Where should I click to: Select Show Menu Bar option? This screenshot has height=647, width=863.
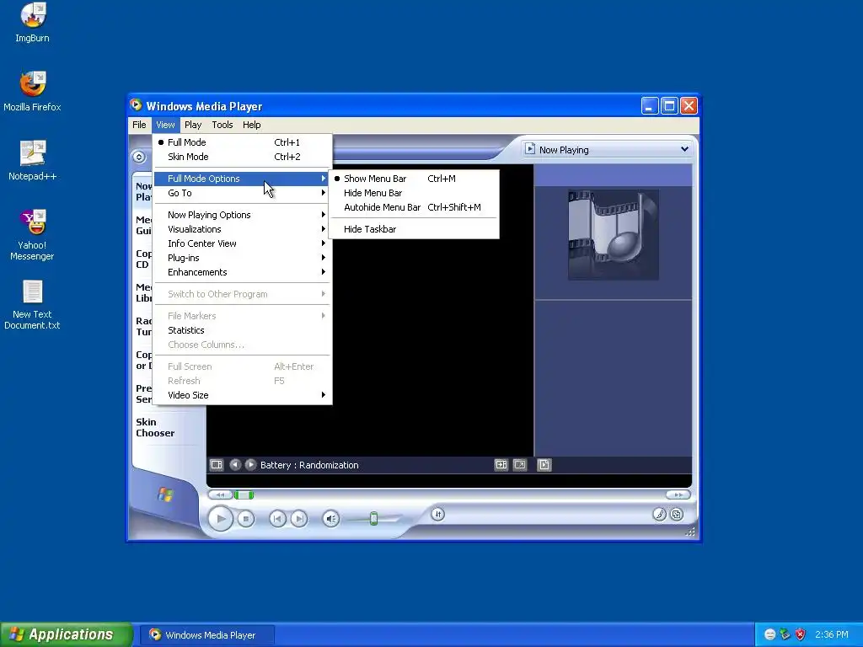[x=413, y=179]
